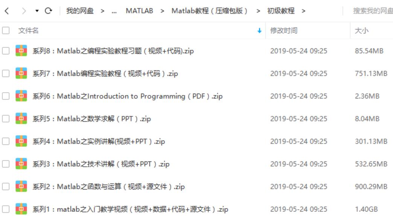Sort by 修改时间 column header
The width and height of the screenshot is (393, 216).
(284, 31)
